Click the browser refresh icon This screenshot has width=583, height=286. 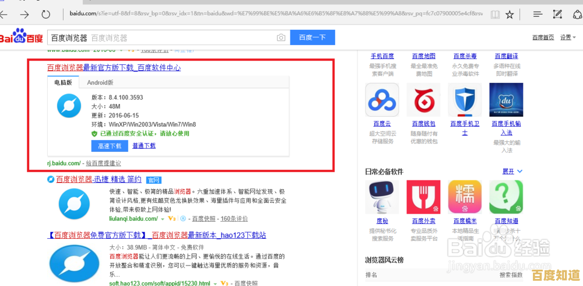(45, 14)
